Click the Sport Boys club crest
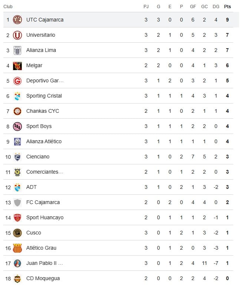251x302 pixels. (x=17, y=126)
